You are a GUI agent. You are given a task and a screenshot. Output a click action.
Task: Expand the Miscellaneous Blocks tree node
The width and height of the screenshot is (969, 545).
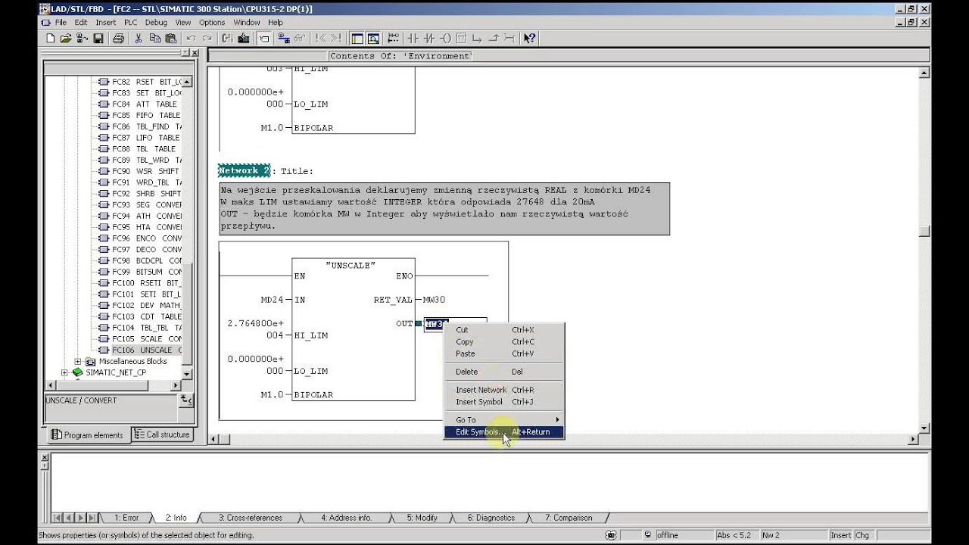pyautogui.click(x=77, y=362)
